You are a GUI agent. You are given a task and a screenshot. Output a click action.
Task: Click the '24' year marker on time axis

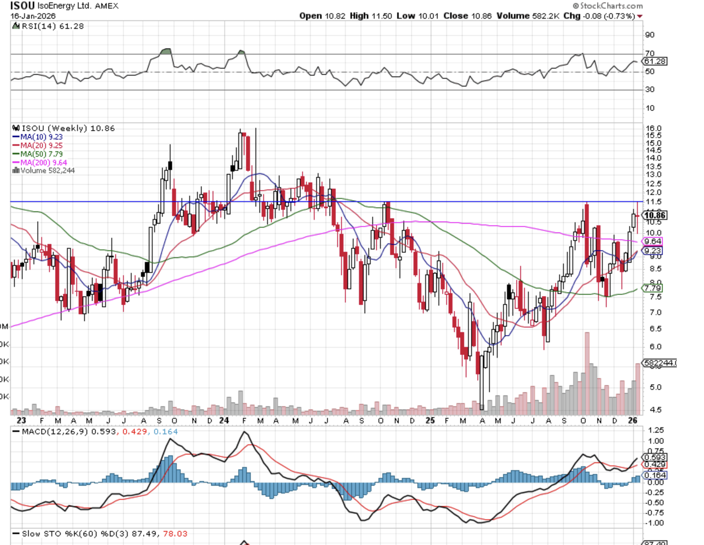(224, 420)
